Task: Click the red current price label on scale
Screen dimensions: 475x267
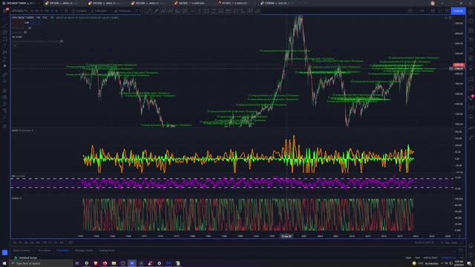Action: tap(459, 65)
